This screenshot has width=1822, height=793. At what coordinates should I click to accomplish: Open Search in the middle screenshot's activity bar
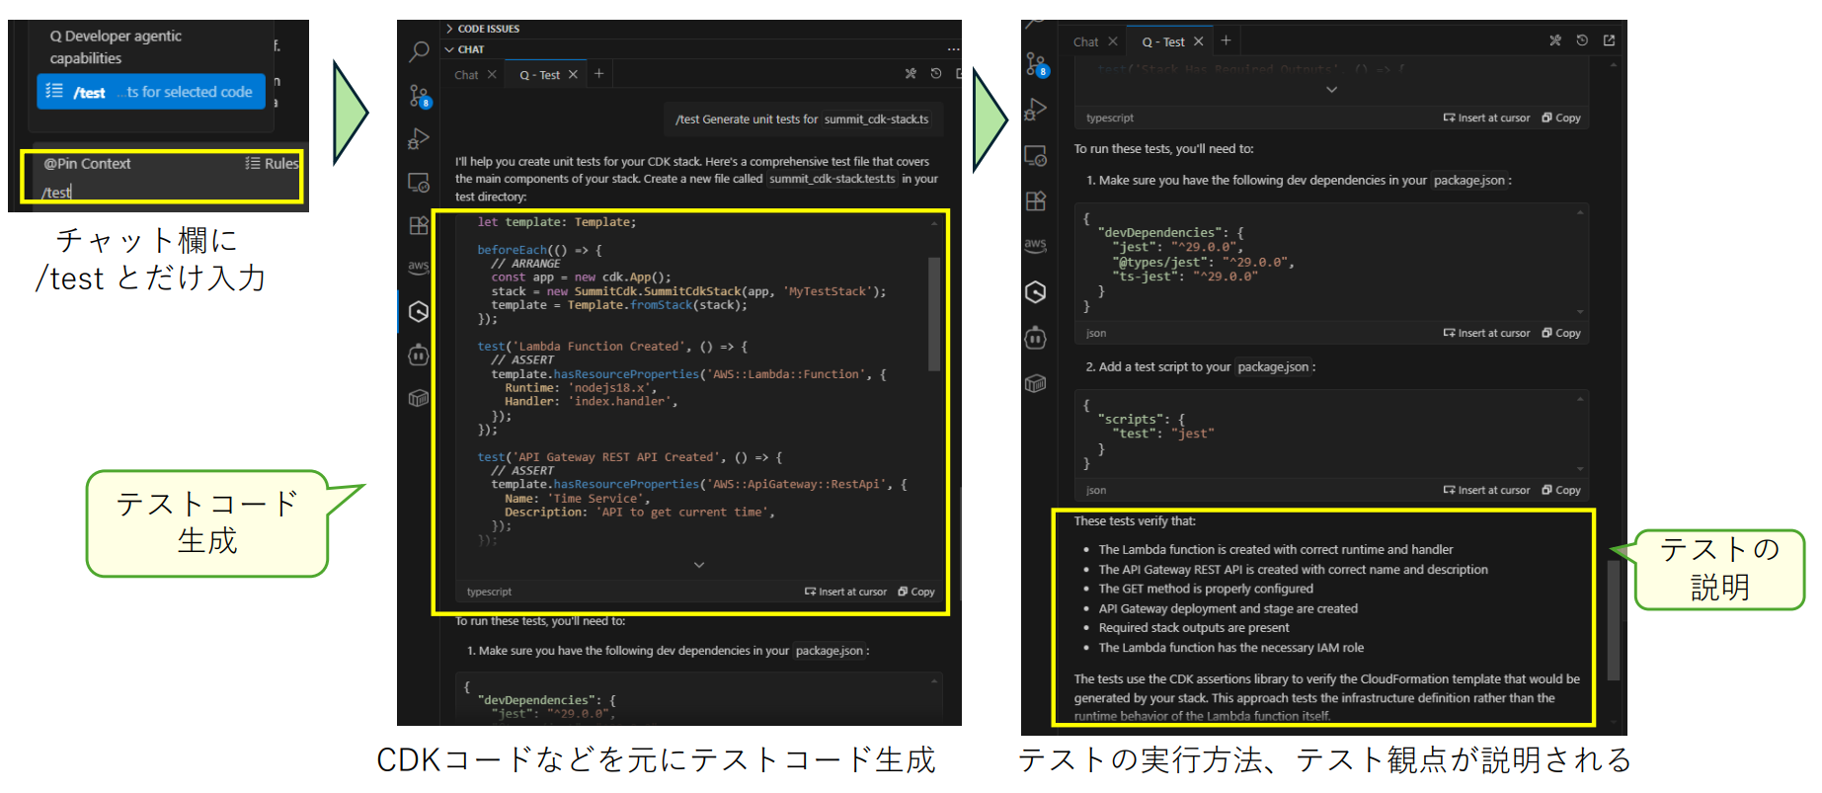(419, 52)
